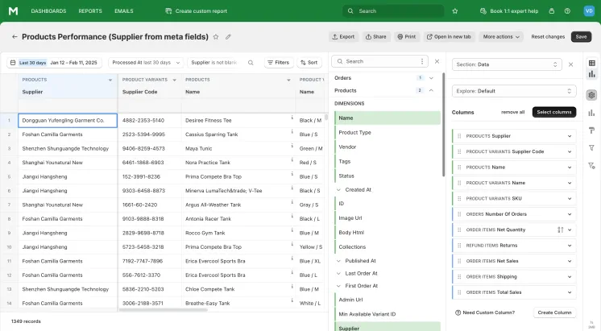Open the Reports menu
Screen dimensions: 601x331
[x=90, y=11]
